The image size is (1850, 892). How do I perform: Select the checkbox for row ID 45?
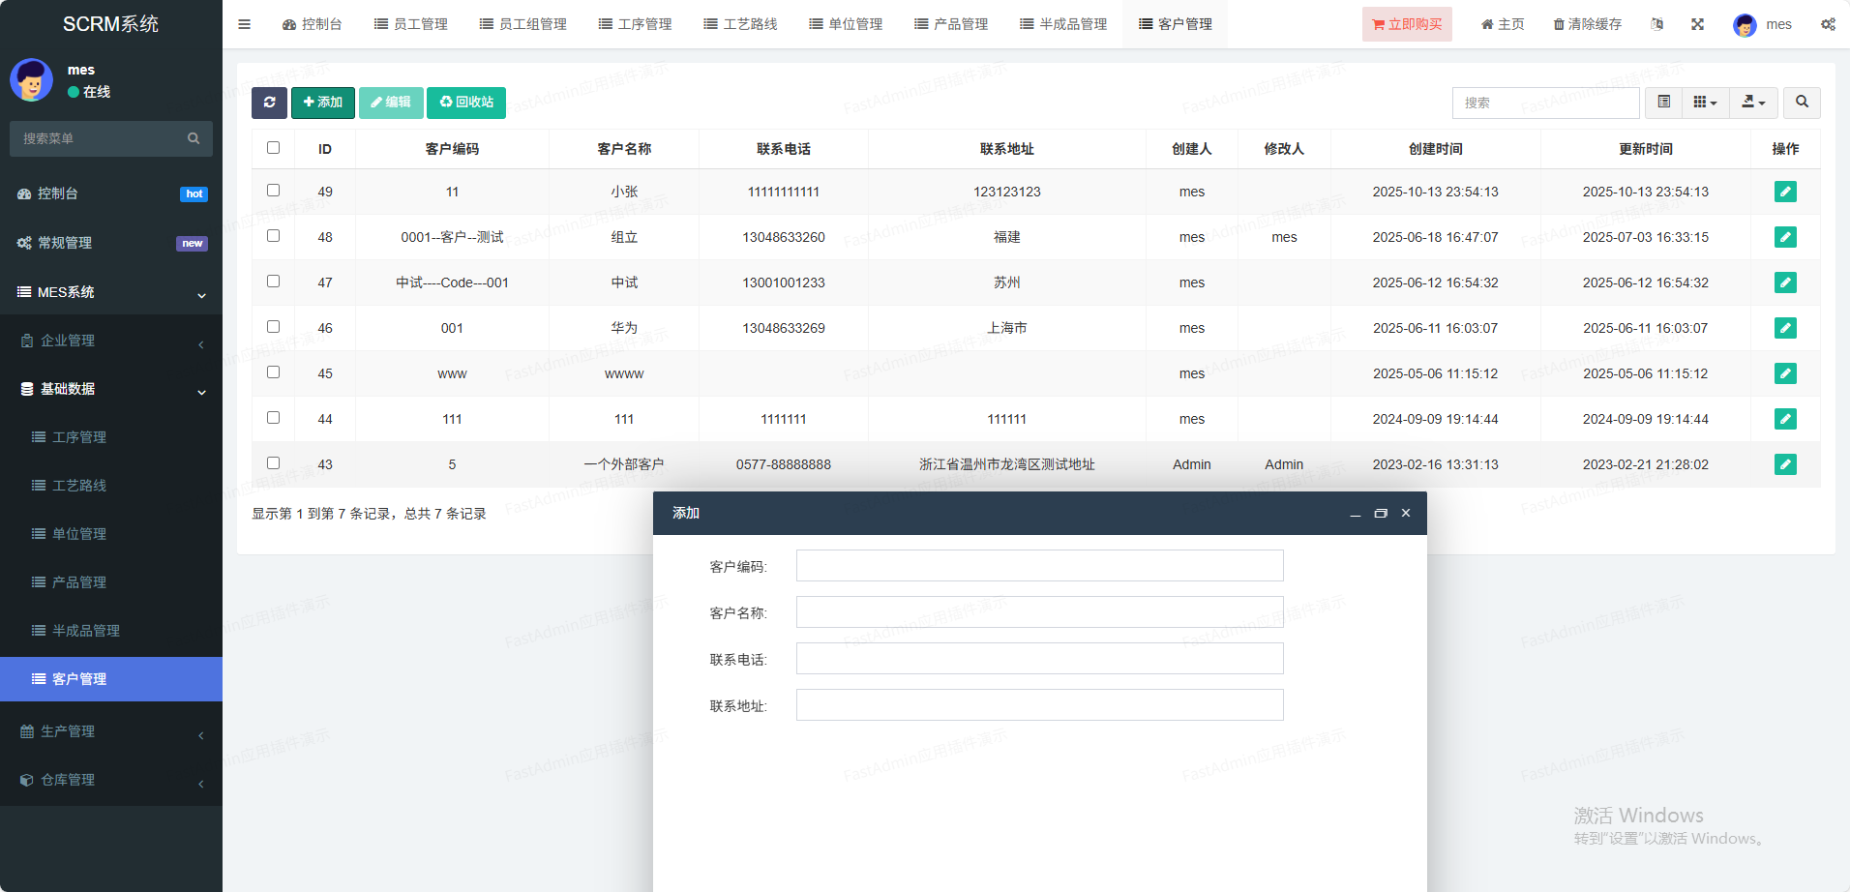click(x=273, y=372)
